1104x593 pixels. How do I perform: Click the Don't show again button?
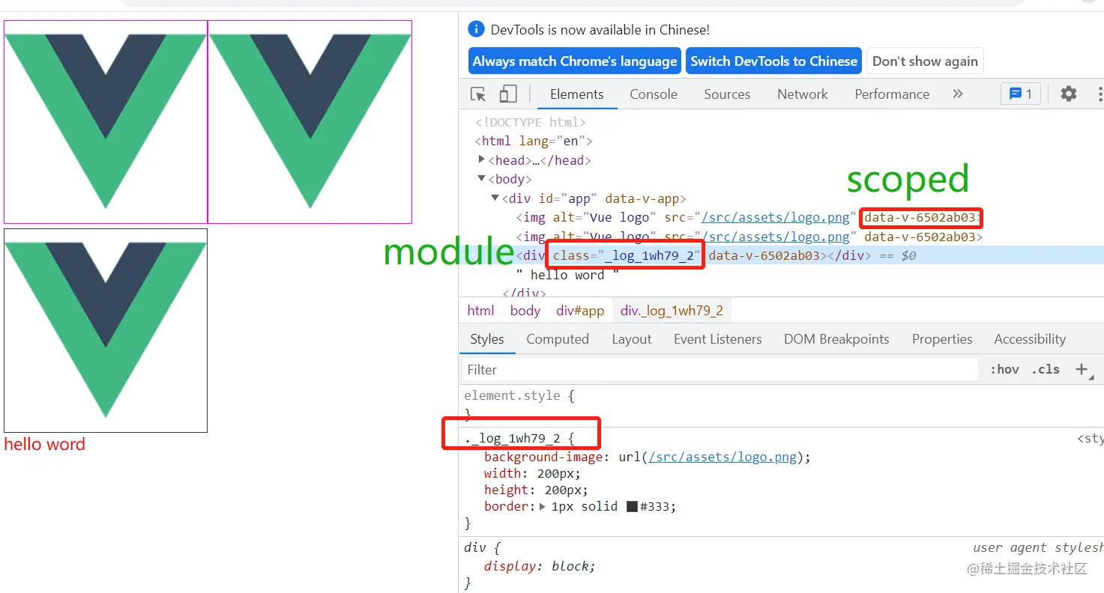point(925,61)
